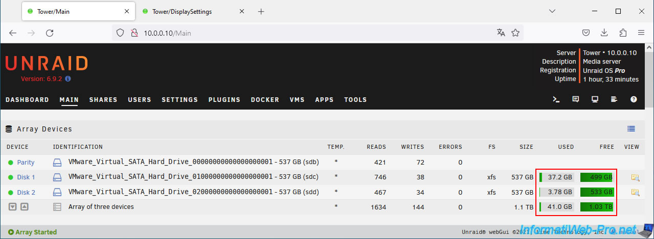
Task: Open the Disk 2 device link
Action: tap(26, 193)
